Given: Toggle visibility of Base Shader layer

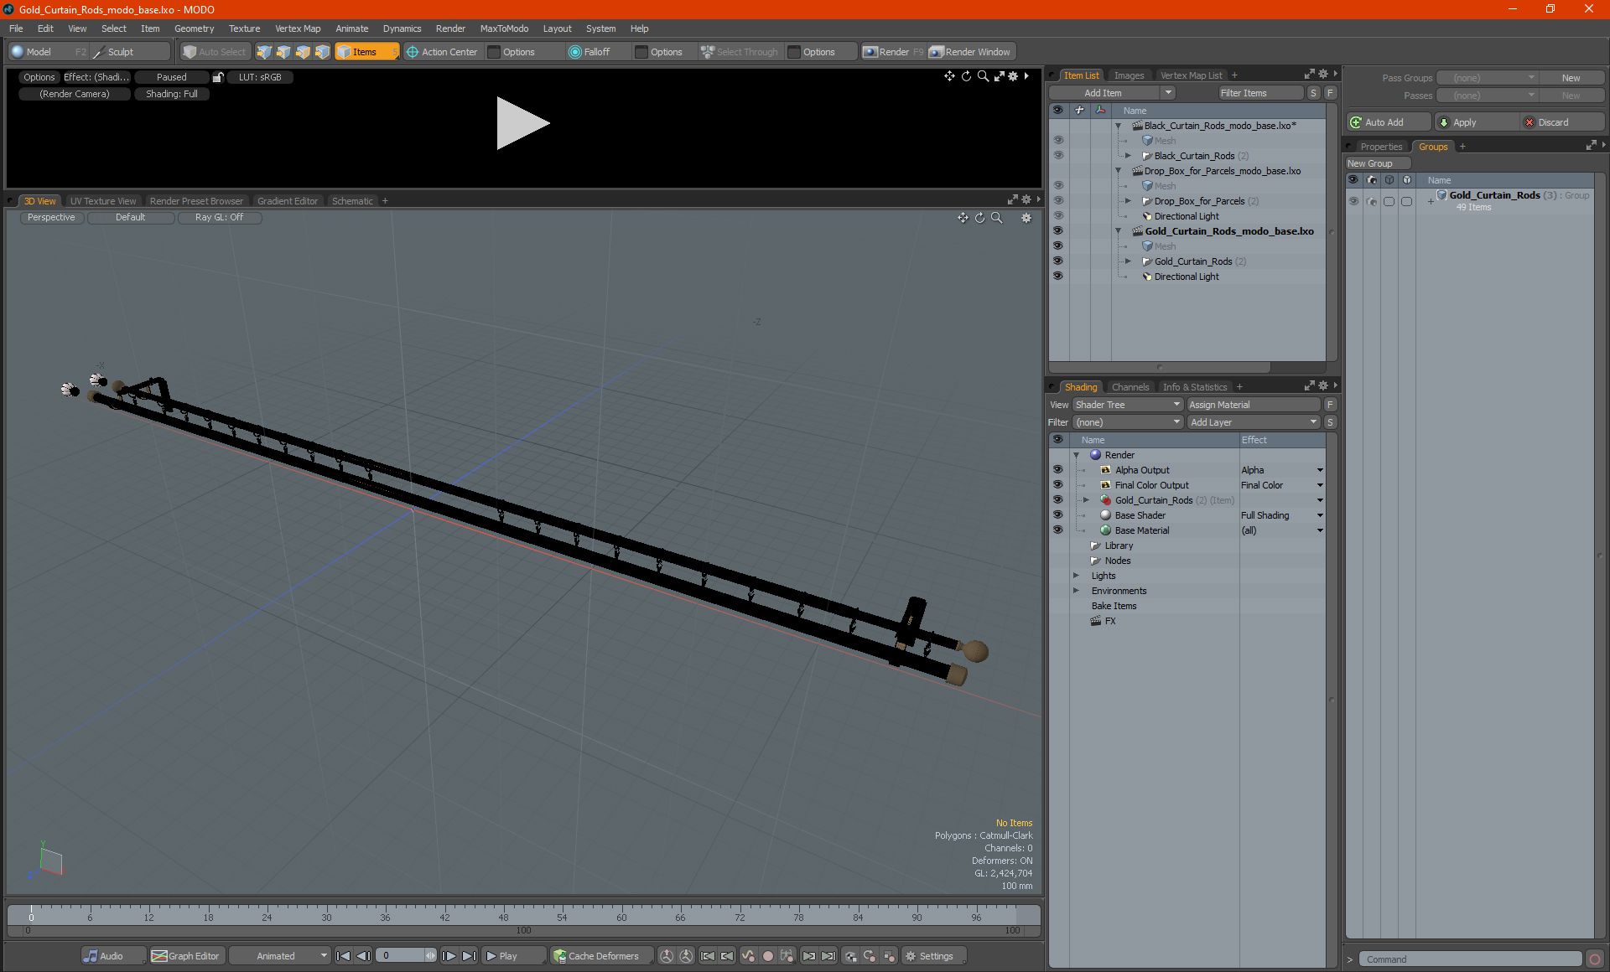Looking at the screenshot, I should tap(1058, 515).
